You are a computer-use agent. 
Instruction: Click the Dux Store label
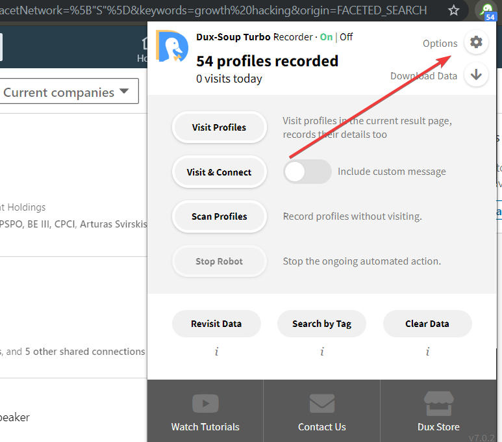point(438,427)
